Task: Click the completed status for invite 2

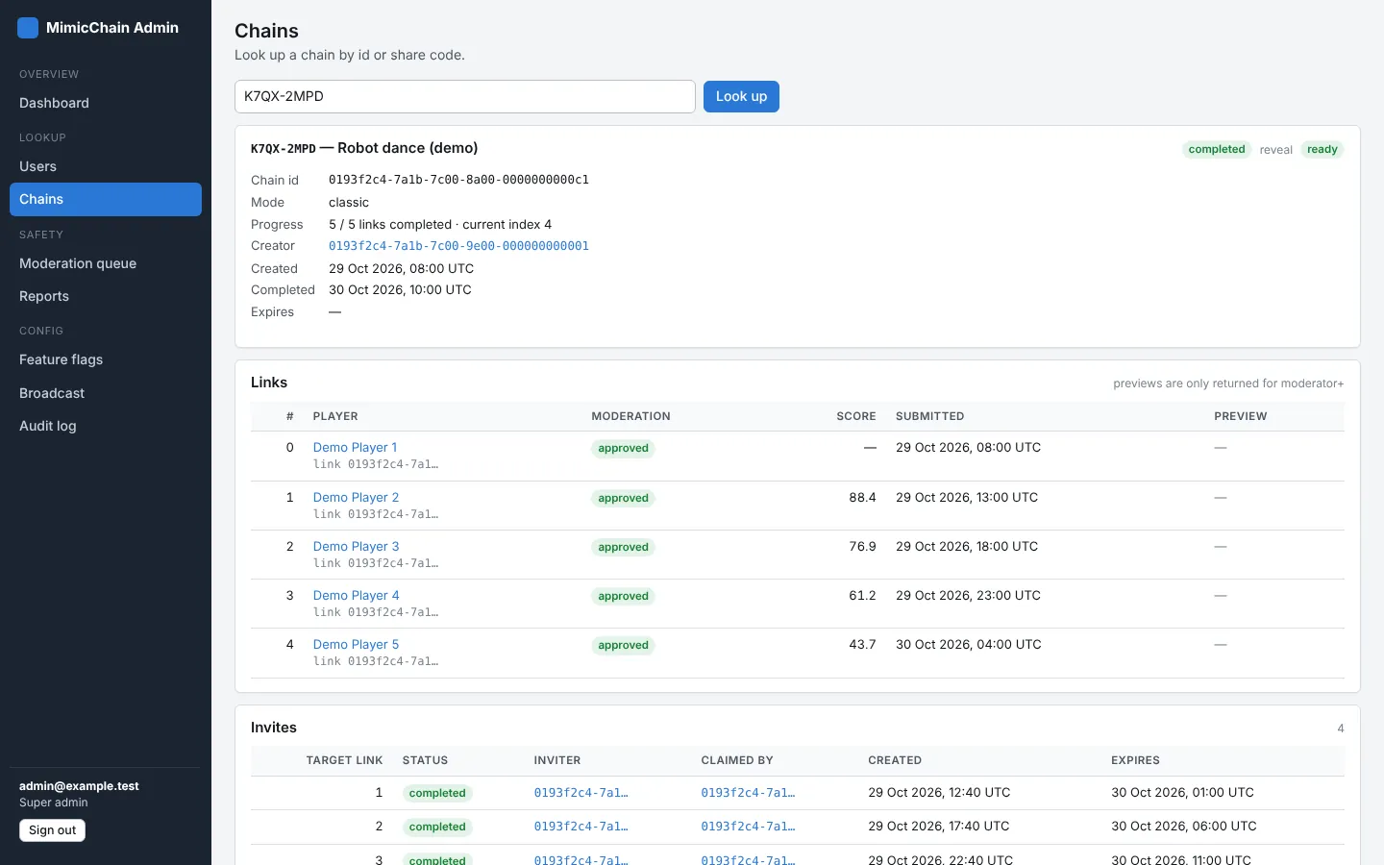Action: coord(437,827)
